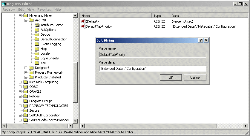Cancel the Edit String dialog
250x136 pixels.
(195, 78)
